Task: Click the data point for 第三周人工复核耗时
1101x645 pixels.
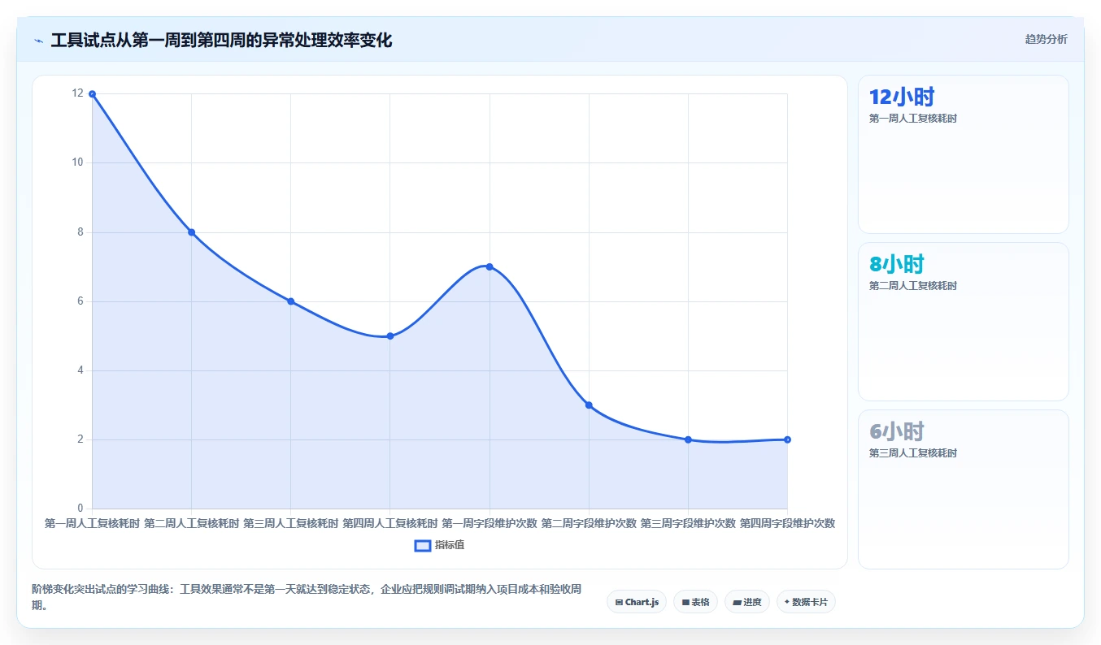Action: 290,301
